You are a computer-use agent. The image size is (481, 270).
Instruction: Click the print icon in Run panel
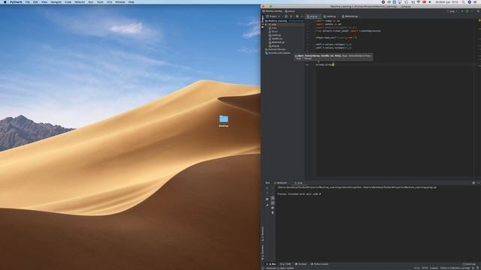(272, 208)
